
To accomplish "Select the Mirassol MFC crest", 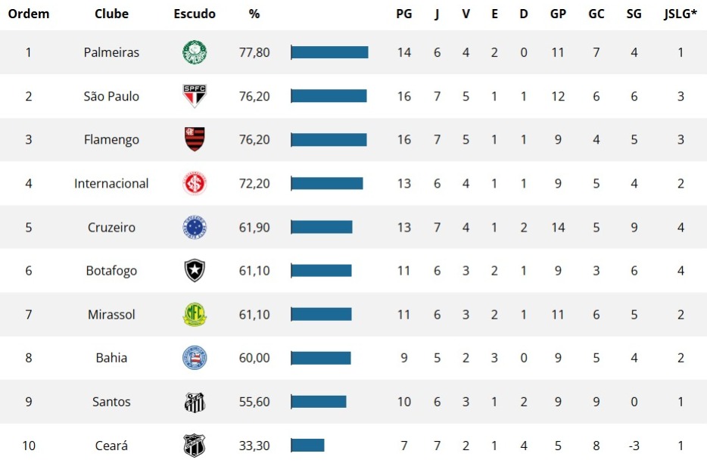I will pos(195,314).
